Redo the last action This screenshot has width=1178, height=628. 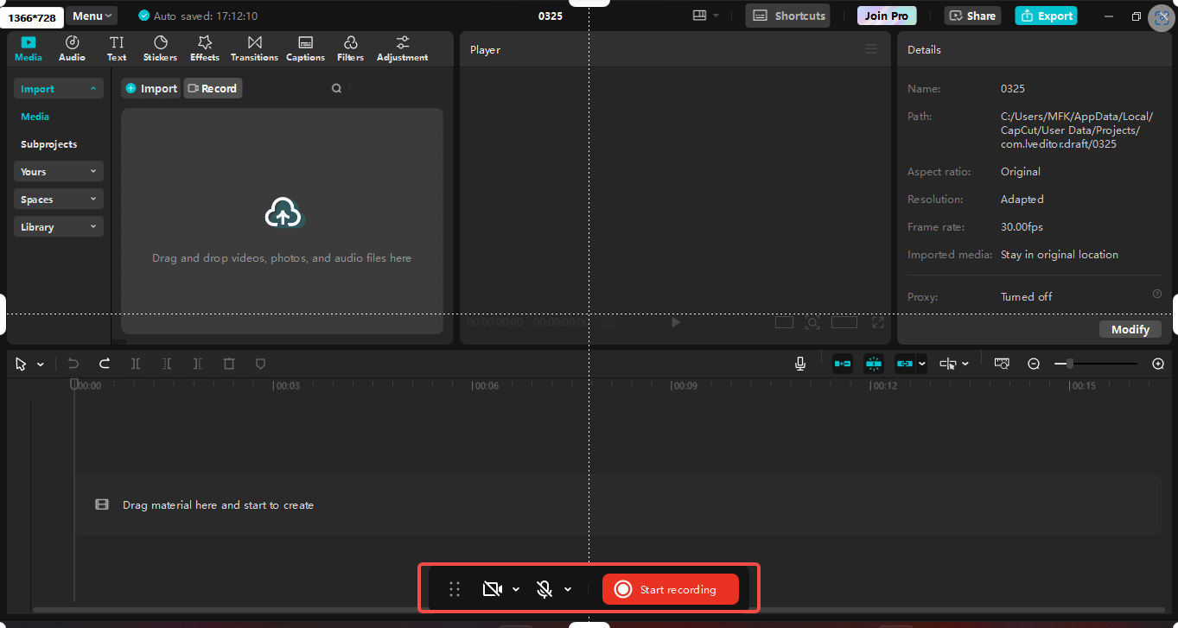pos(104,363)
